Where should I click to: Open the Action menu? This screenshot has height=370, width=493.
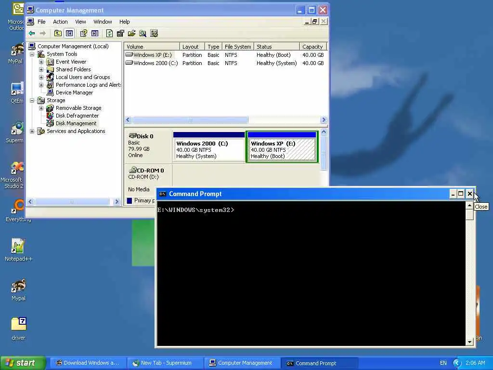[x=60, y=22]
